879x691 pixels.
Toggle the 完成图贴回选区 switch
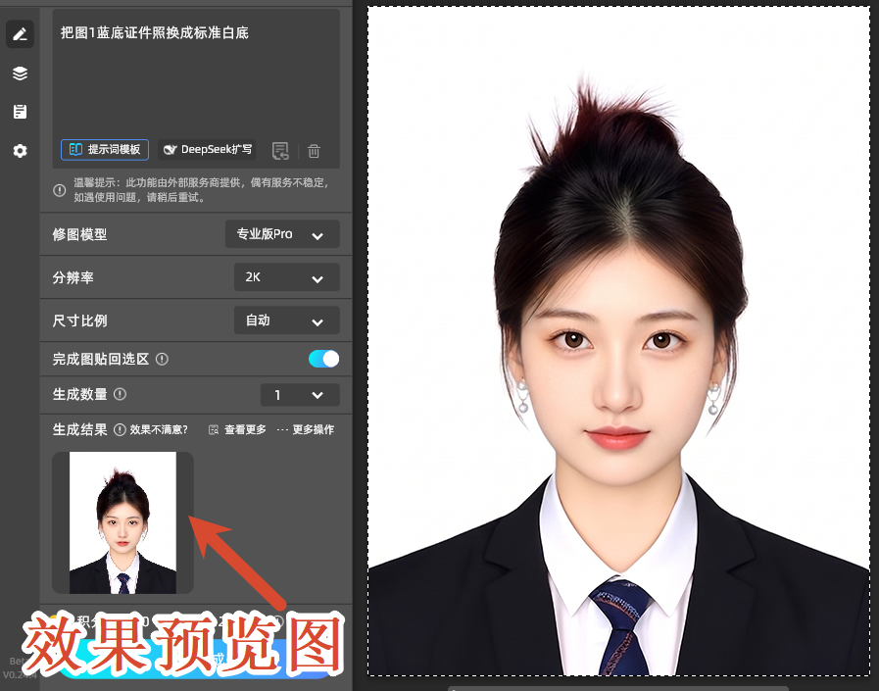coord(324,359)
